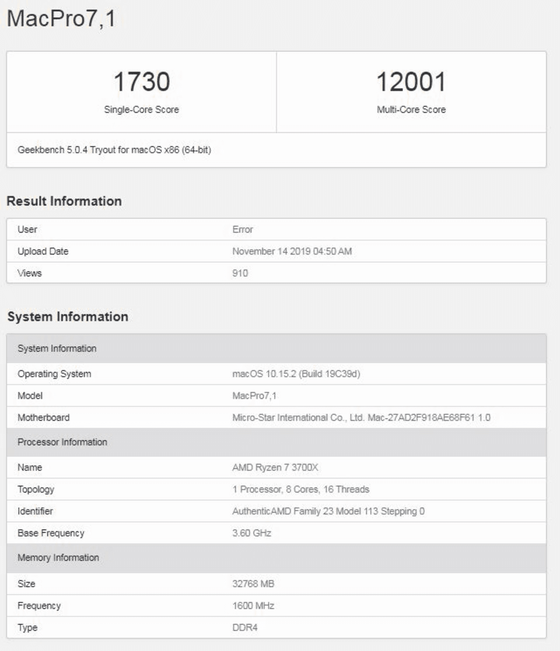The image size is (560, 651).
Task: Click the Upload Date label
Action: coord(43,251)
